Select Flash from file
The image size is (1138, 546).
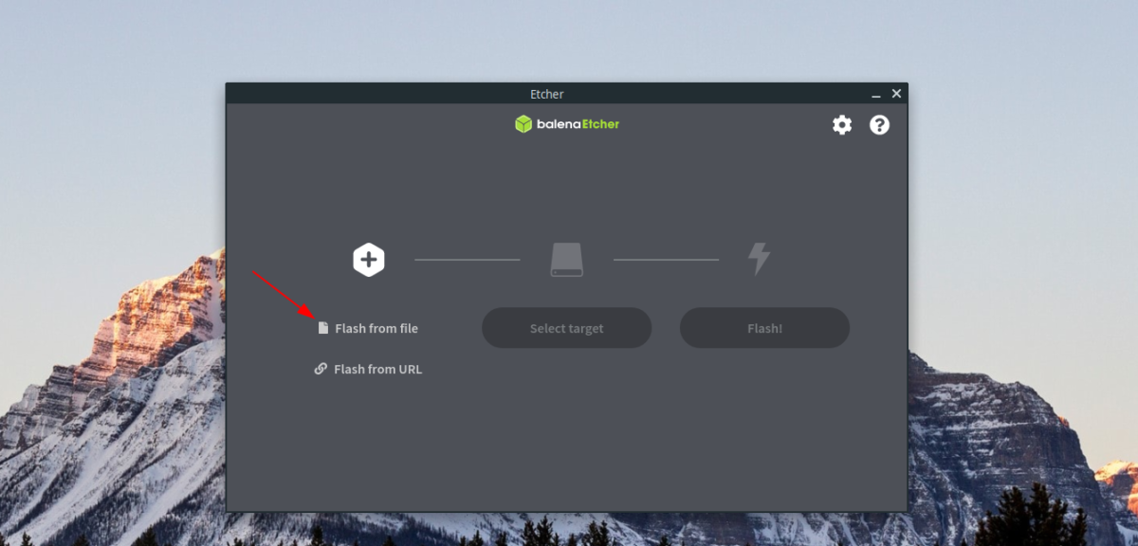tap(377, 327)
